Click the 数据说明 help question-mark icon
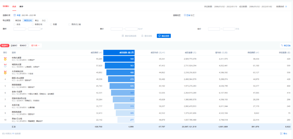Image resolution: width=293 pixels, height=139 pixels. [286, 6]
